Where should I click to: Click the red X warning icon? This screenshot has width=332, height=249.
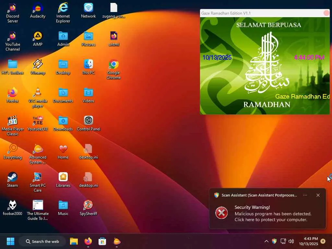tap(221, 213)
